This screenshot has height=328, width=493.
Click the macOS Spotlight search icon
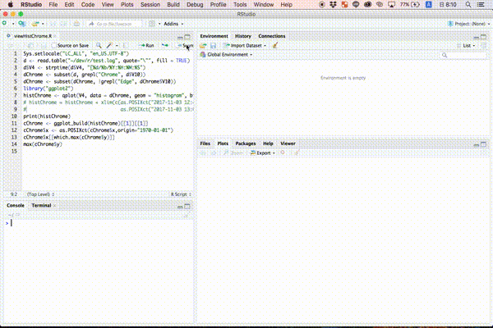click(x=468, y=4)
